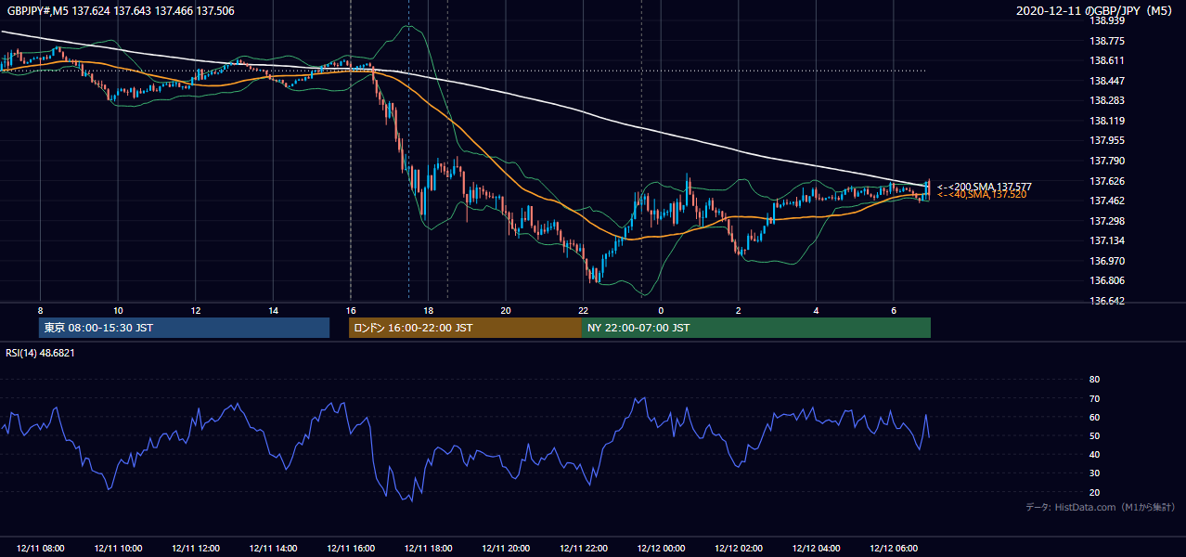Click the RSI 30 level label

pyautogui.click(x=1094, y=473)
